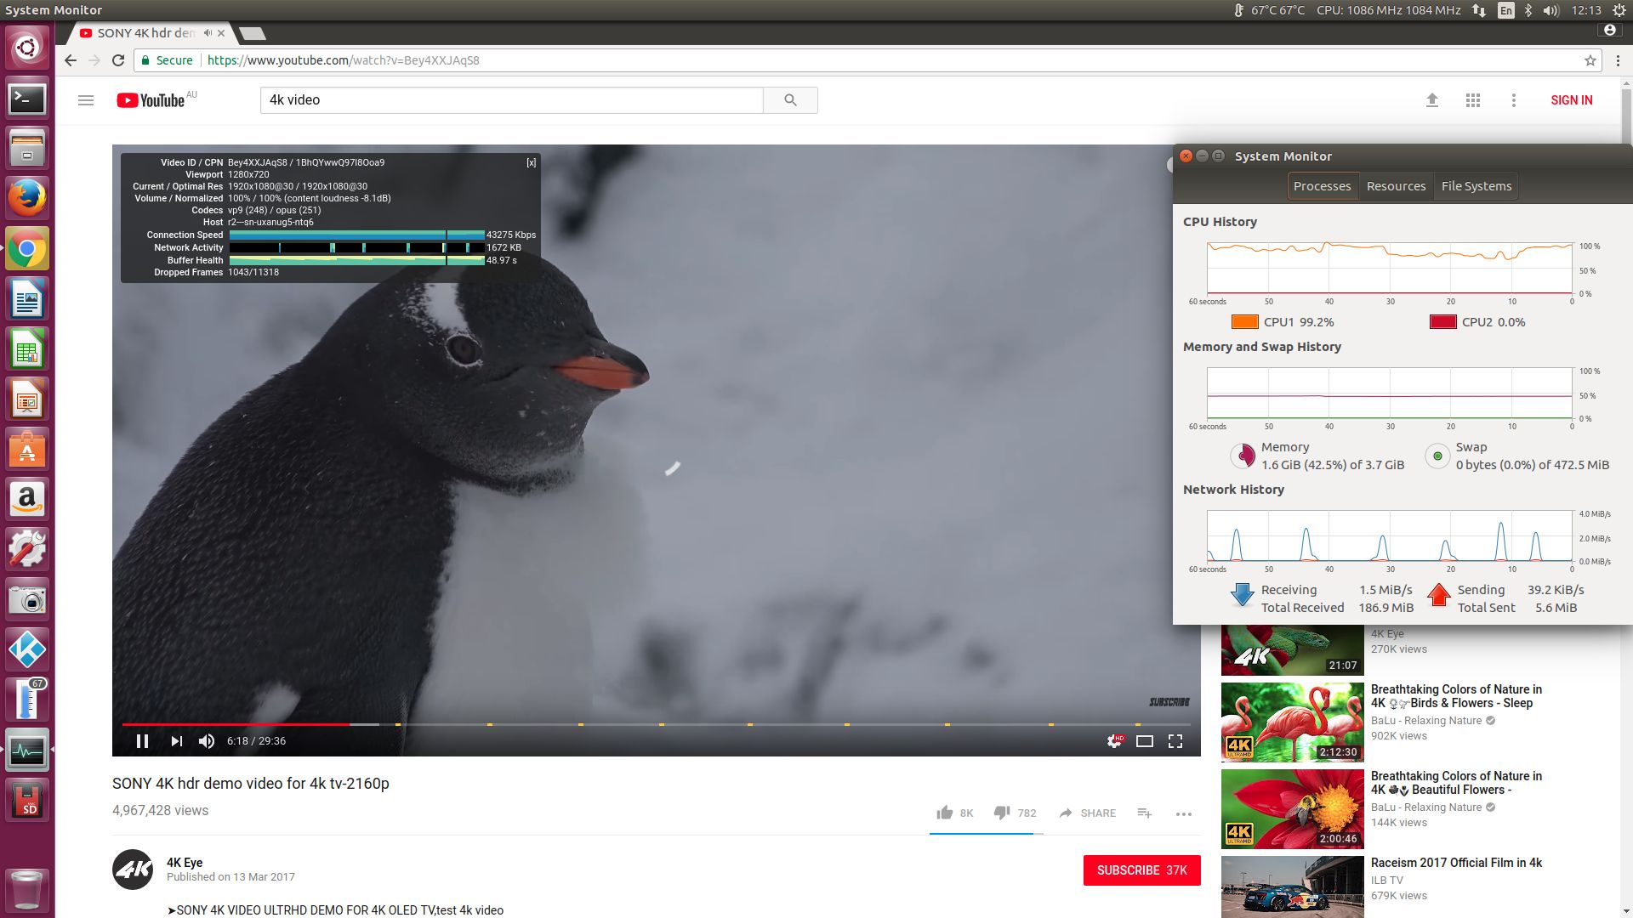Enter fullscreen video mode
1633x918 pixels.
(1175, 741)
